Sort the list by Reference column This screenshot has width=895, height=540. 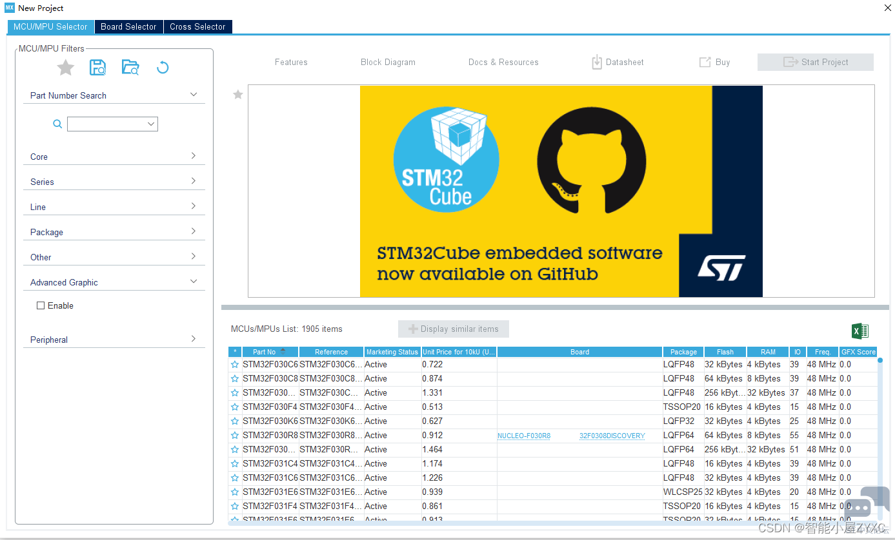[x=332, y=352]
